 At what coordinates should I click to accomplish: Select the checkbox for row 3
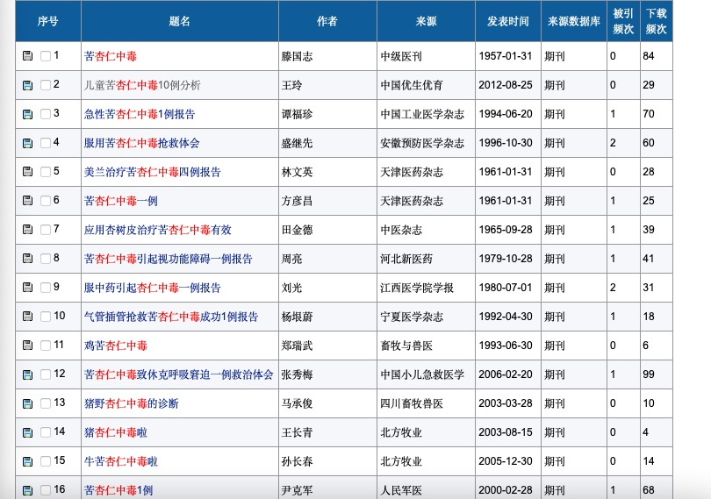46,114
